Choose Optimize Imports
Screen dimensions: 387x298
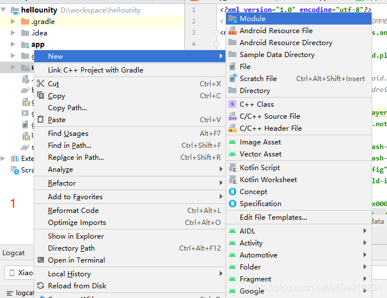pyautogui.click(x=130, y=223)
